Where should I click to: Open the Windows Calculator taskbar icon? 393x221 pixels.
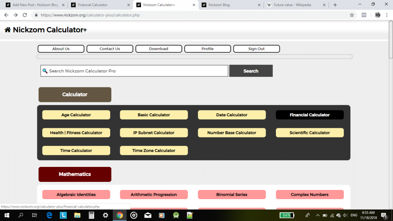pos(91,215)
